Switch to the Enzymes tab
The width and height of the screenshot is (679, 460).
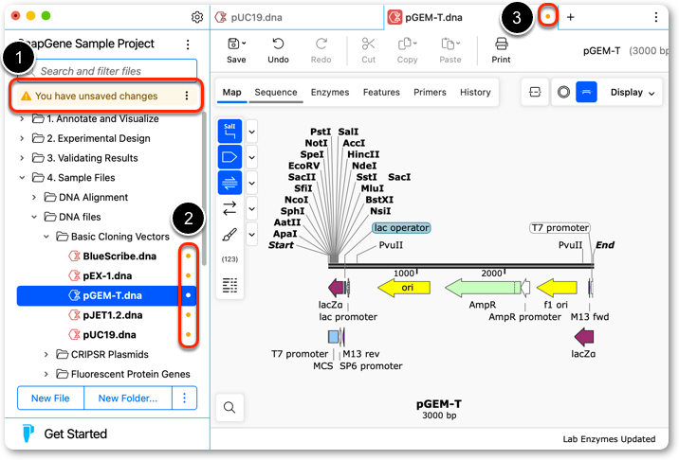(329, 92)
